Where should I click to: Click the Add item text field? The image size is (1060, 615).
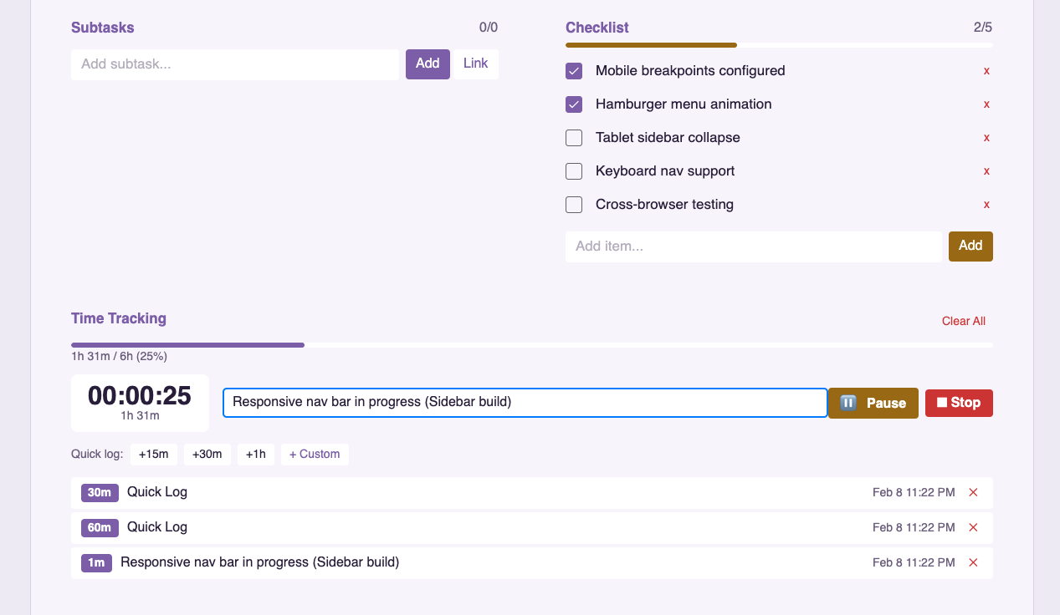(x=753, y=246)
